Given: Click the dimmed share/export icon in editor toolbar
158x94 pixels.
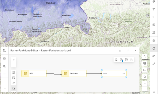Looking at the screenshot, I should coord(132,60).
